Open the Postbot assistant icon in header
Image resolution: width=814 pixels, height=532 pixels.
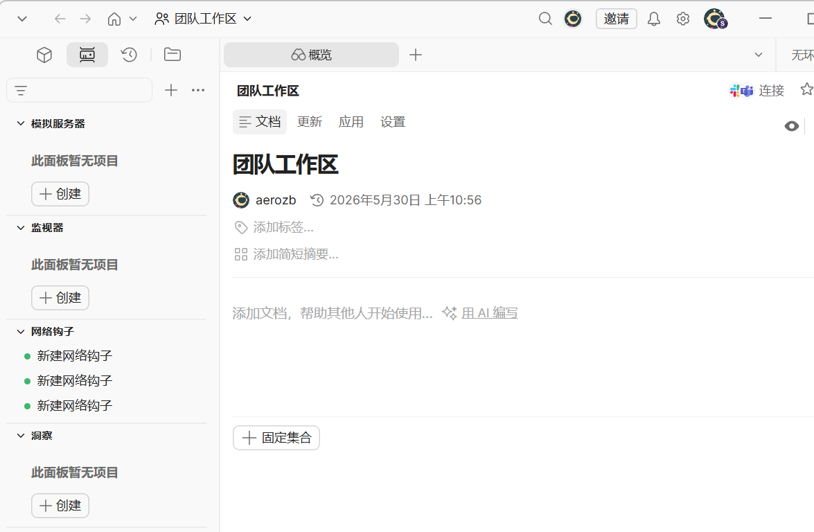coord(573,19)
